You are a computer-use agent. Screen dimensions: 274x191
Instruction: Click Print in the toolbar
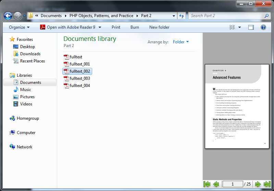coord(116,27)
